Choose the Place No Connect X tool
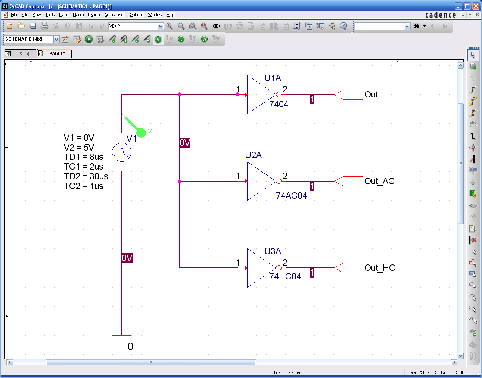Viewport: 482px width, 378px height. (473, 240)
